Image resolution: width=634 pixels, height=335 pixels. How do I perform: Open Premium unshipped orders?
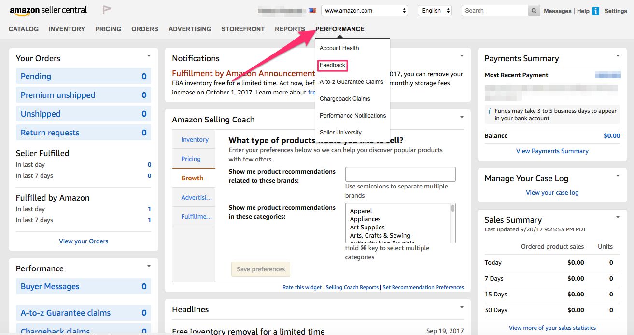point(84,95)
